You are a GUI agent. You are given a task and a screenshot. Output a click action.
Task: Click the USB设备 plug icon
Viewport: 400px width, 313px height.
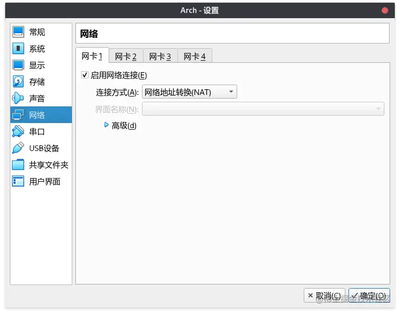tap(18, 148)
